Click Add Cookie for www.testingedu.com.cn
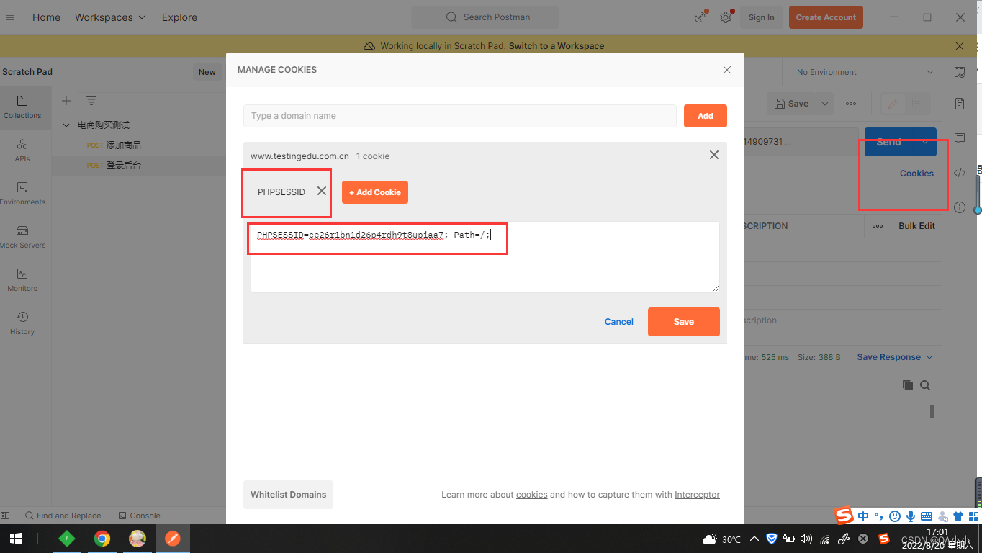Image resolution: width=982 pixels, height=553 pixels. [x=374, y=192]
